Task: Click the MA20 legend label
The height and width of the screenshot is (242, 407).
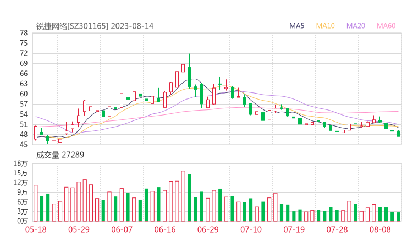Action: [356, 26]
